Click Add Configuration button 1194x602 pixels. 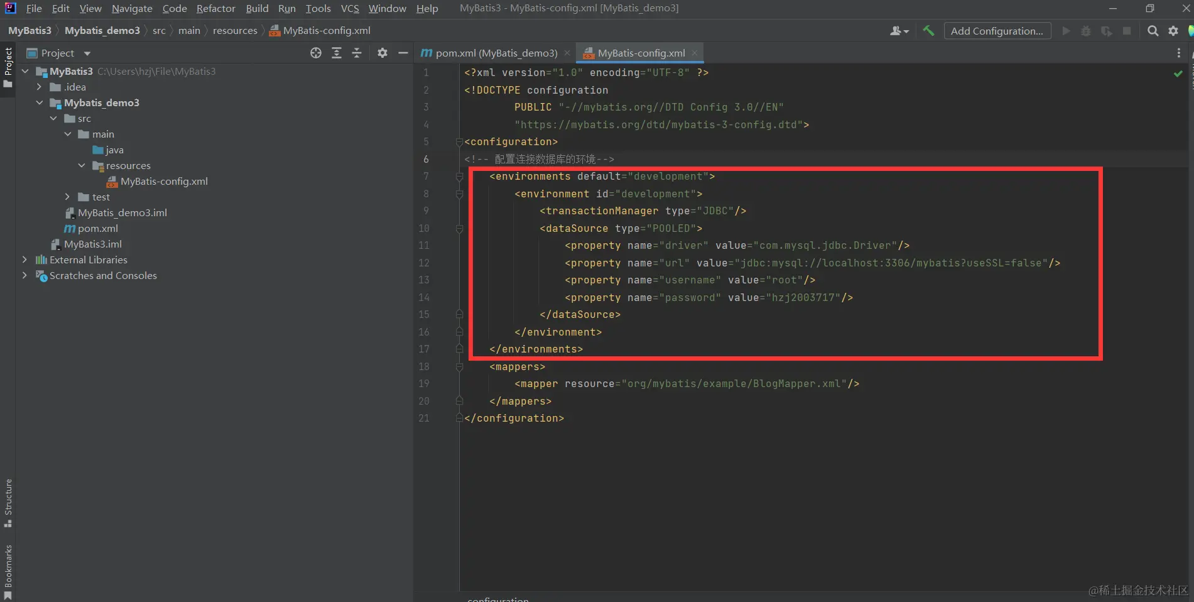click(x=997, y=31)
